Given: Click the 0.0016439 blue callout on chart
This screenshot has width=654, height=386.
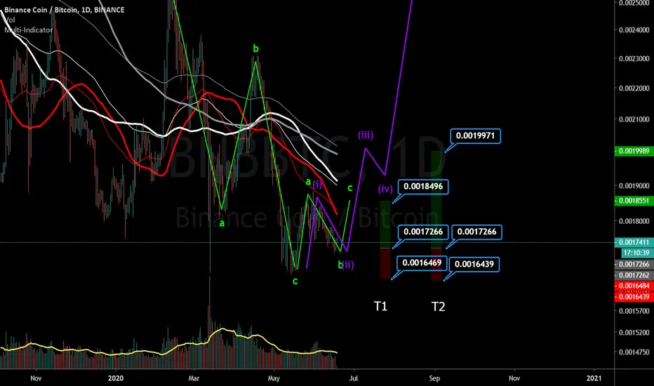Looking at the screenshot, I should pyautogui.click(x=474, y=264).
